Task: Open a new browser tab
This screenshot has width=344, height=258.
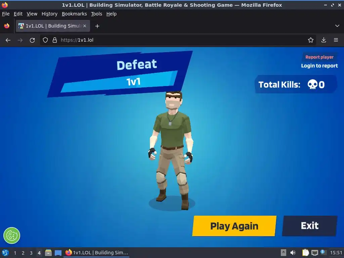Action: click(97, 26)
